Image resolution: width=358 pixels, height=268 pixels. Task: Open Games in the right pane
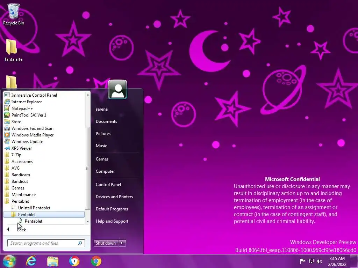click(102, 159)
